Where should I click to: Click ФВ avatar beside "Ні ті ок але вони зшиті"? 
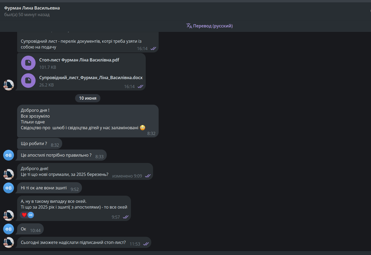point(8,188)
